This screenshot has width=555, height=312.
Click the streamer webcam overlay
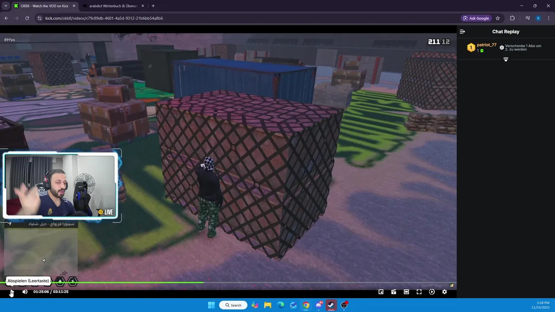(x=61, y=185)
